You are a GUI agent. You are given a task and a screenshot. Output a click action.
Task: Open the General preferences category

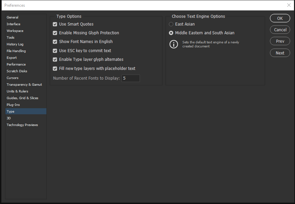[13, 17]
